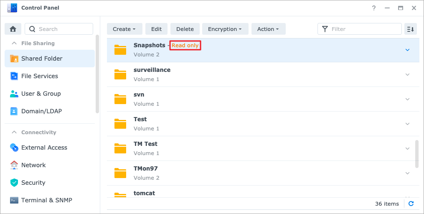Screen dimensions: 424x214
Task: Click the Edit button
Action: coord(156,29)
